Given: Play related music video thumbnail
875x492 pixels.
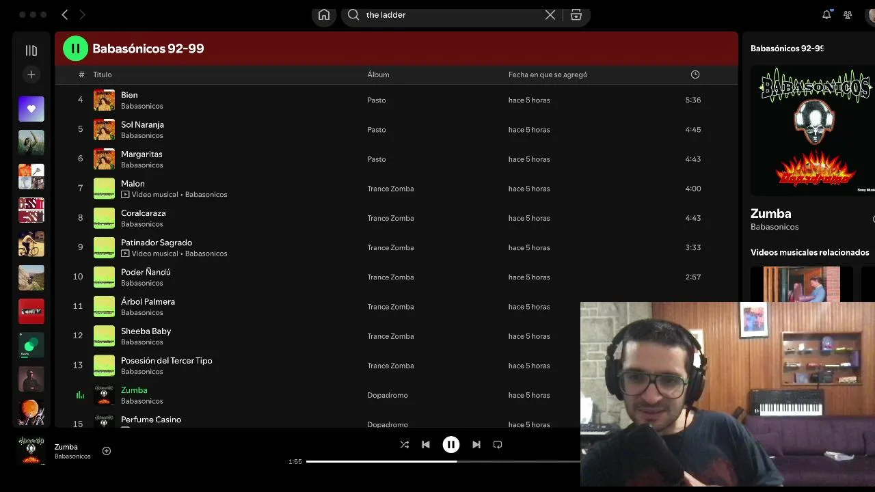Looking at the screenshot, I should point(802,284).
